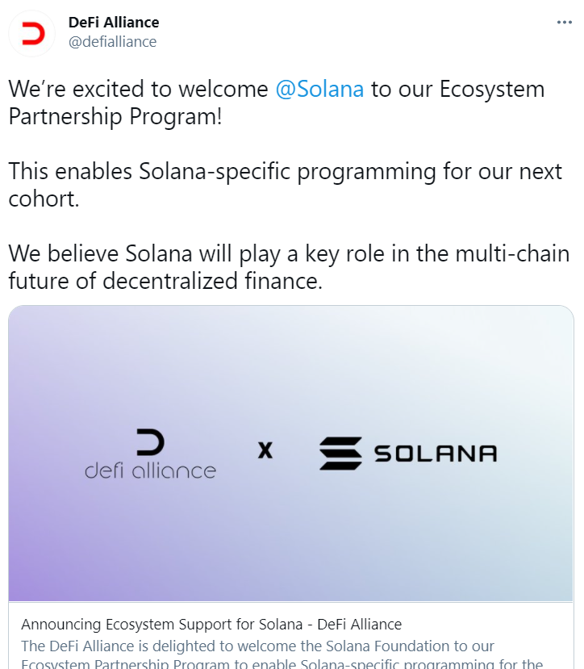Click the word "cohort." in the tweet

(x=44, y=199)
